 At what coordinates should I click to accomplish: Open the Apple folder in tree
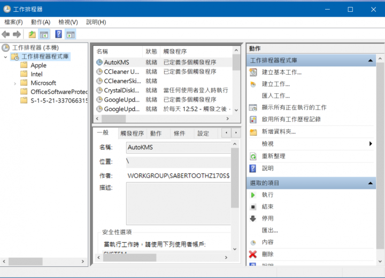pos(38,66)
